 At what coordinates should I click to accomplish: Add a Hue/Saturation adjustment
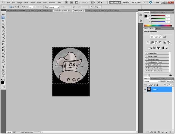point(152,42)
